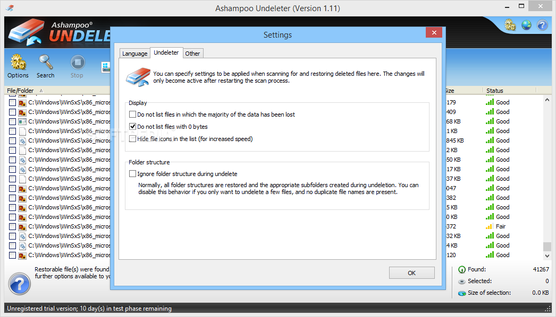Open Options with the gears icon

[18, 66]
